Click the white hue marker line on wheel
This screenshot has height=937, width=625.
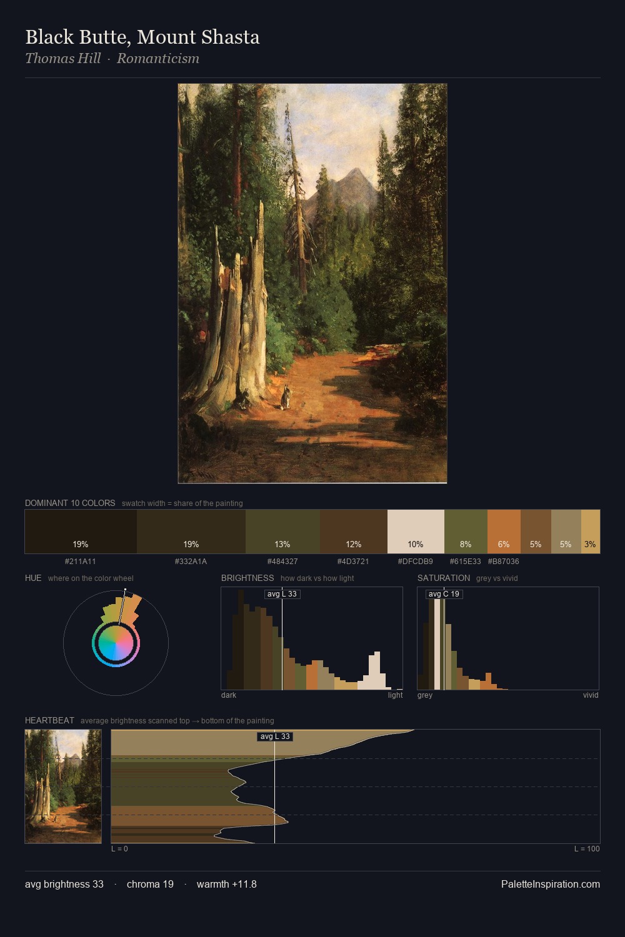pos(122,606)
